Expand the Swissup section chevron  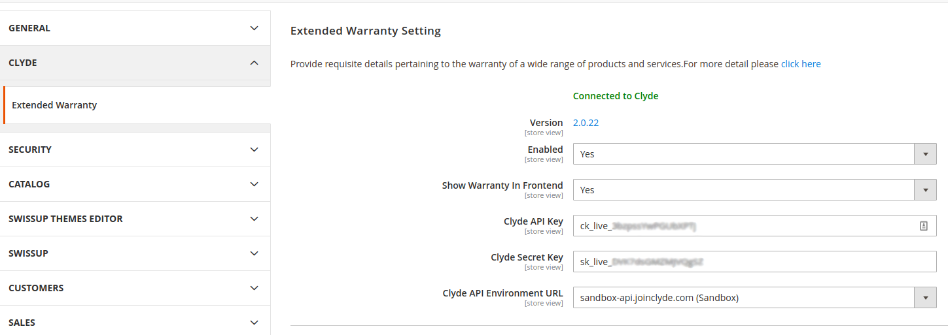coord(255,253)
